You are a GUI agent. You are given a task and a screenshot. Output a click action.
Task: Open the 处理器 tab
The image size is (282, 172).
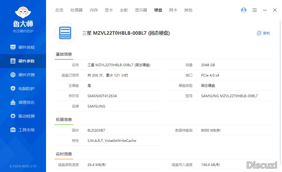[x=77, y=10]
